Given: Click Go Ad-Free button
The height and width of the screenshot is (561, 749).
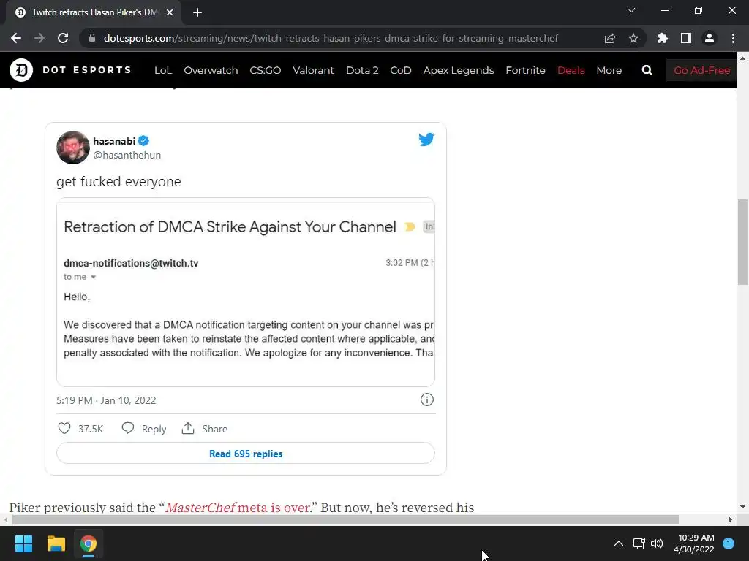Looking at the screenshot, I should (701, 70).
